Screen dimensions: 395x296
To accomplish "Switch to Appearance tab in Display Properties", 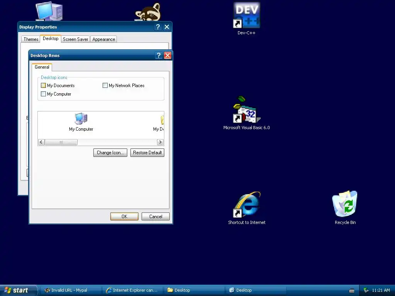I will 103,39.
